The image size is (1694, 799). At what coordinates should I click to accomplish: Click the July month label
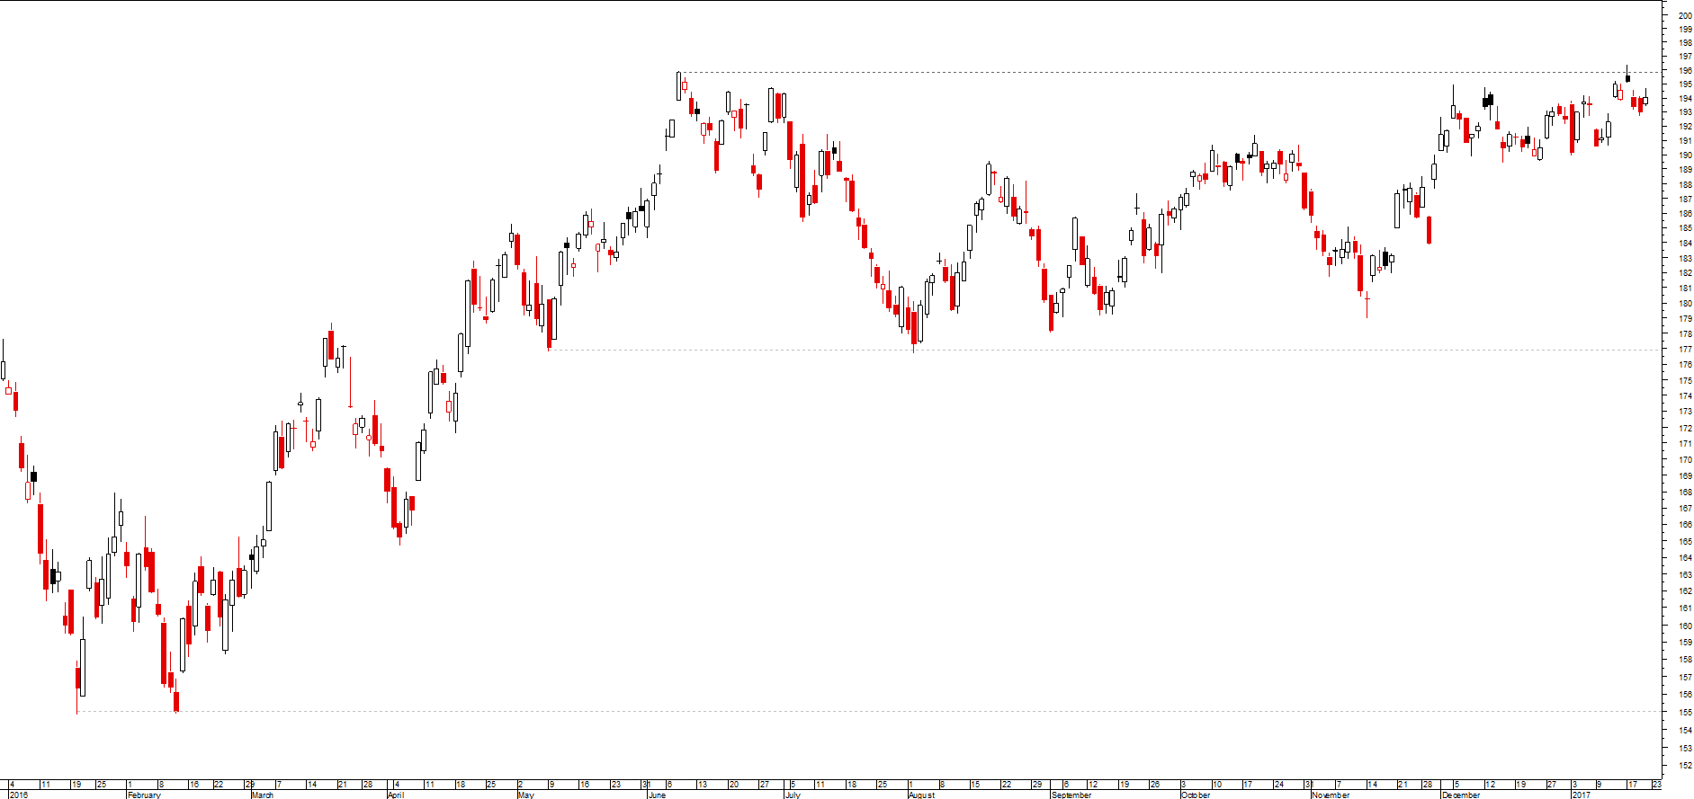point(793,795)
